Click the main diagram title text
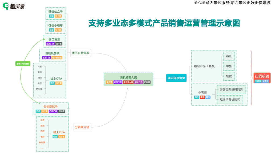 coord(164,23)
